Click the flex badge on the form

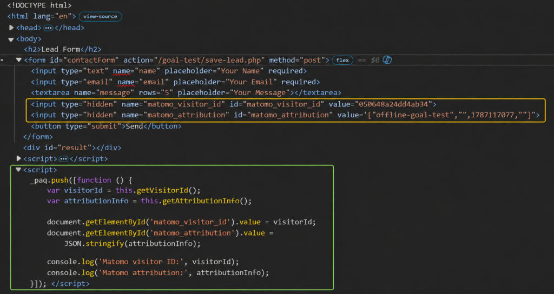point(342,61)
